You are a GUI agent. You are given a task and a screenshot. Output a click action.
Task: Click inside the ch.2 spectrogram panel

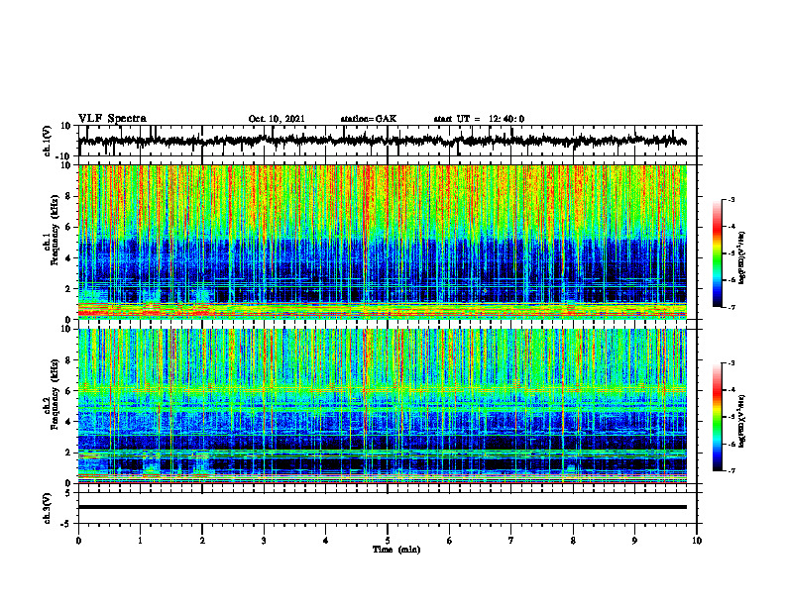click(x=383, y=406)
